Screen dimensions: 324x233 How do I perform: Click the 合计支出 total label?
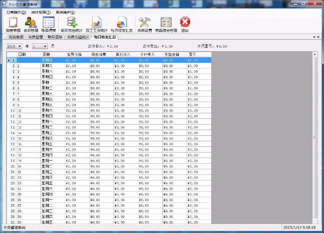pos(157,47)
